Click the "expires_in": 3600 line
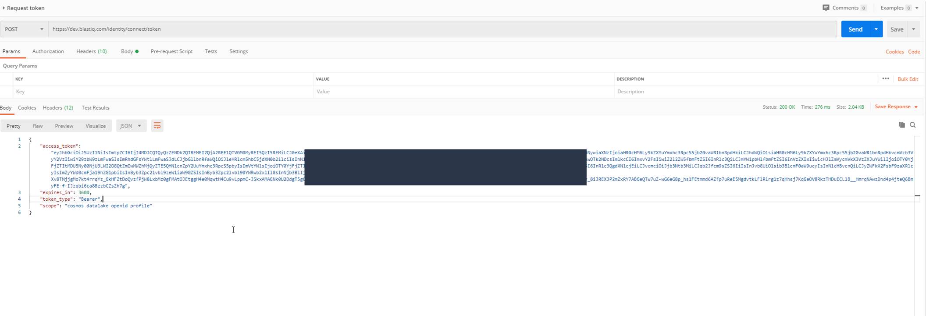This screenshot has width=926, height=316. tap(65, 192)
